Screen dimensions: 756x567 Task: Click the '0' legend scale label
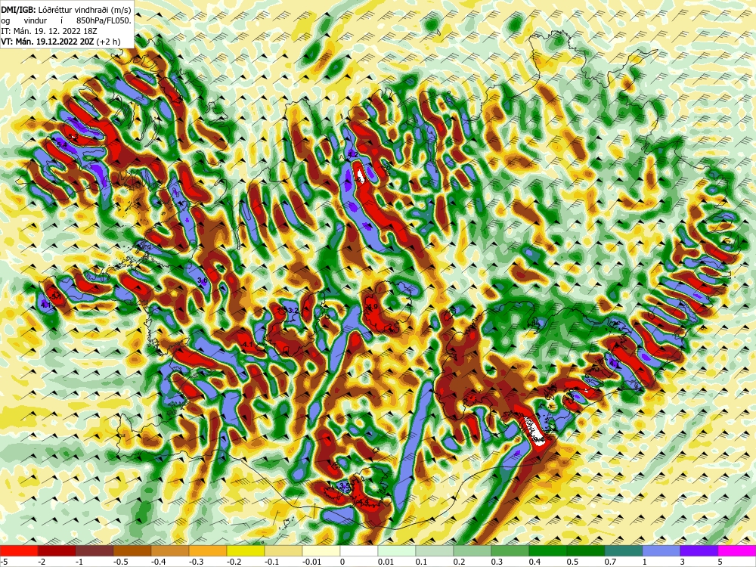tap(342, 561)
